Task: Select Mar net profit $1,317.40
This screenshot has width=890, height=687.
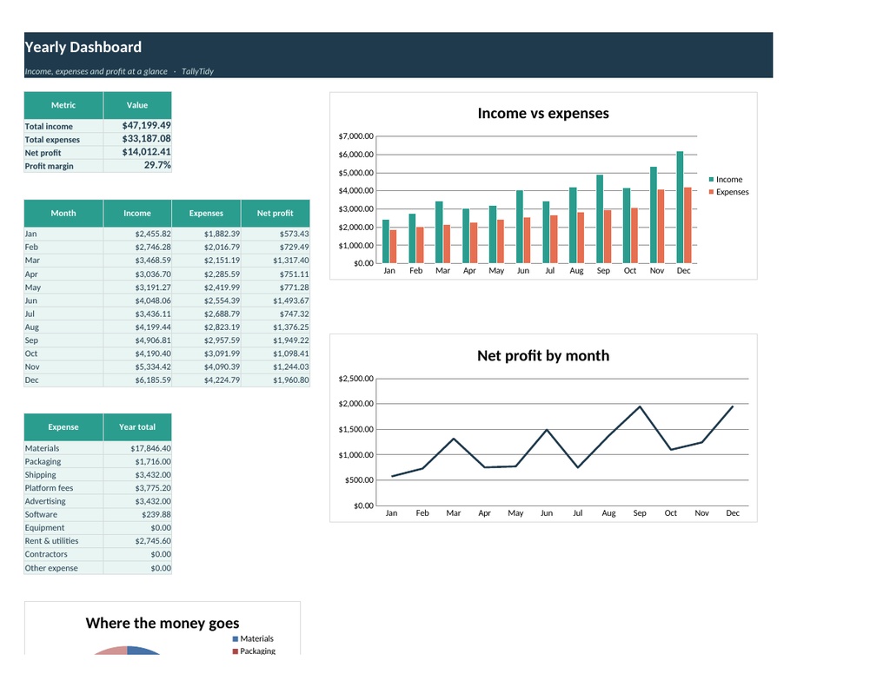Action: [276, 261]
